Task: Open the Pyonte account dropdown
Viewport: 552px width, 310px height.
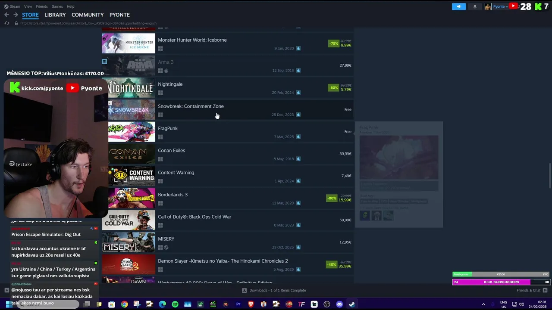Action: (x=501, y=6)
